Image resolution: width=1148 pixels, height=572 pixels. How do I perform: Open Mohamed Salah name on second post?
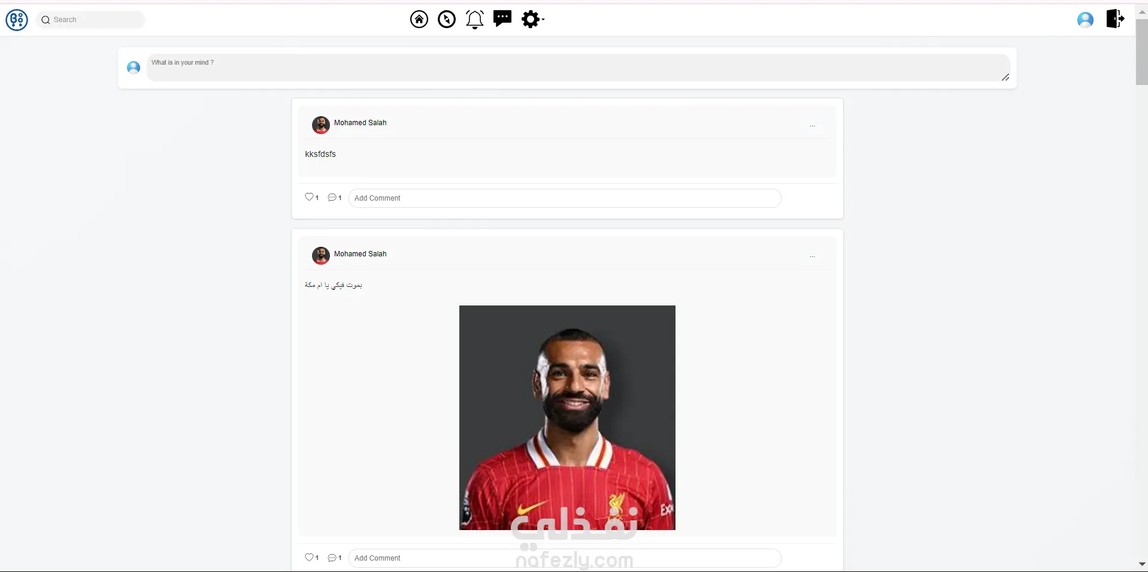(x=360, y=254)
